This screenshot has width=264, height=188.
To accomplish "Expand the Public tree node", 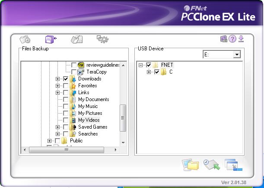I will click(49, 141).
